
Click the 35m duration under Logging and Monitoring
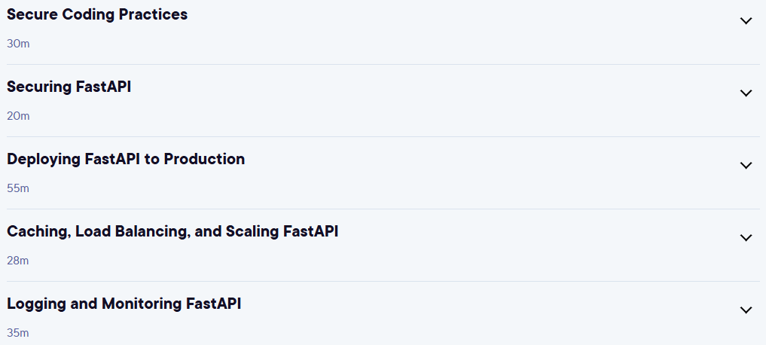tap(18, 333)
